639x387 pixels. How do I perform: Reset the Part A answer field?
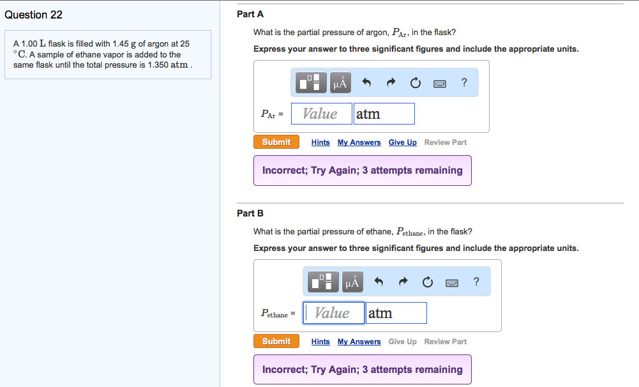pos(415,82)
